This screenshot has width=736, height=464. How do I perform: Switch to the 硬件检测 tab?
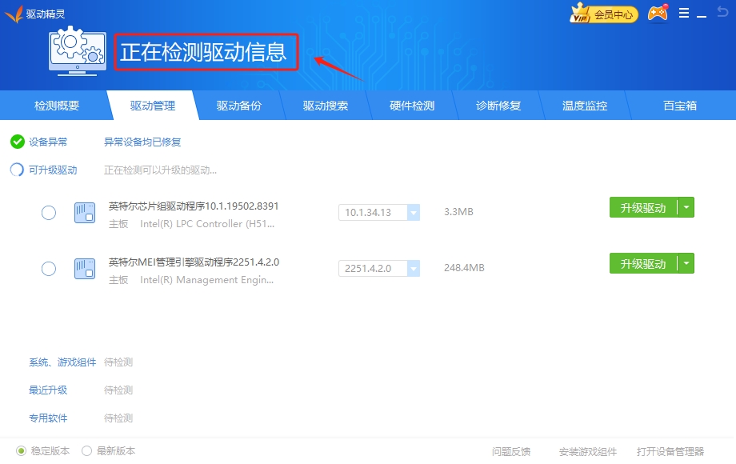pyautogui.click(x=411, y=105)
